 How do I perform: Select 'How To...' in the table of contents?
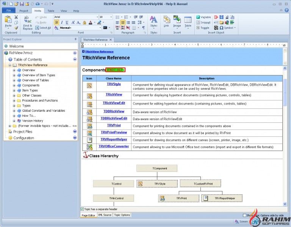tap(29, 116)
